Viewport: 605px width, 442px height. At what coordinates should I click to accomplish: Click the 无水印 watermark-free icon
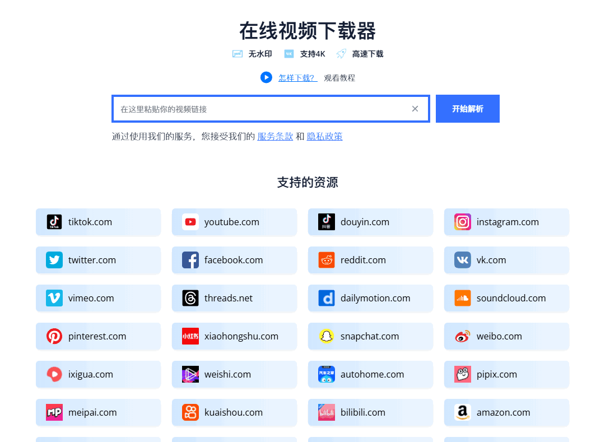pos(238,54)
